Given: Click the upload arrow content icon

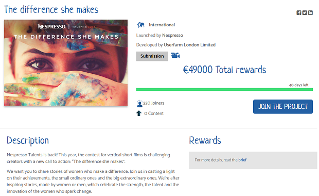Looking at the screenshot, I should click(139, 113).
